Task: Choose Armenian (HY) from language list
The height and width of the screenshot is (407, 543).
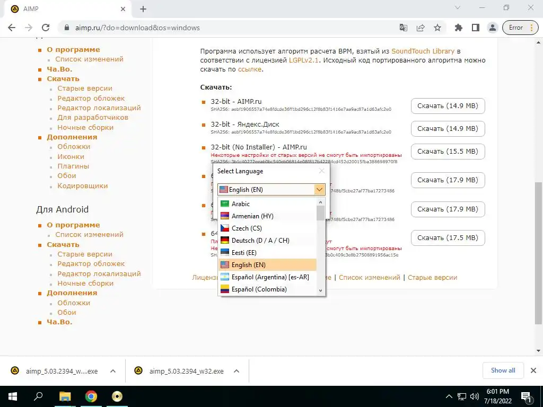Action: click(267, 216)
